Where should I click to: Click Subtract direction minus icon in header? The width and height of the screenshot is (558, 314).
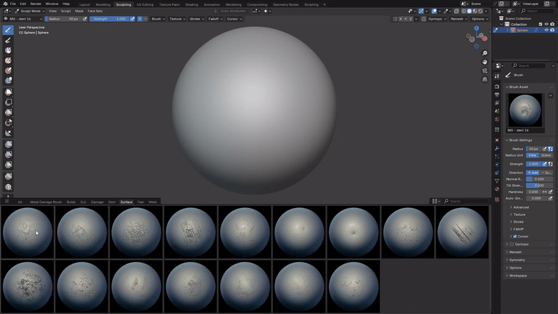(145, 19)
